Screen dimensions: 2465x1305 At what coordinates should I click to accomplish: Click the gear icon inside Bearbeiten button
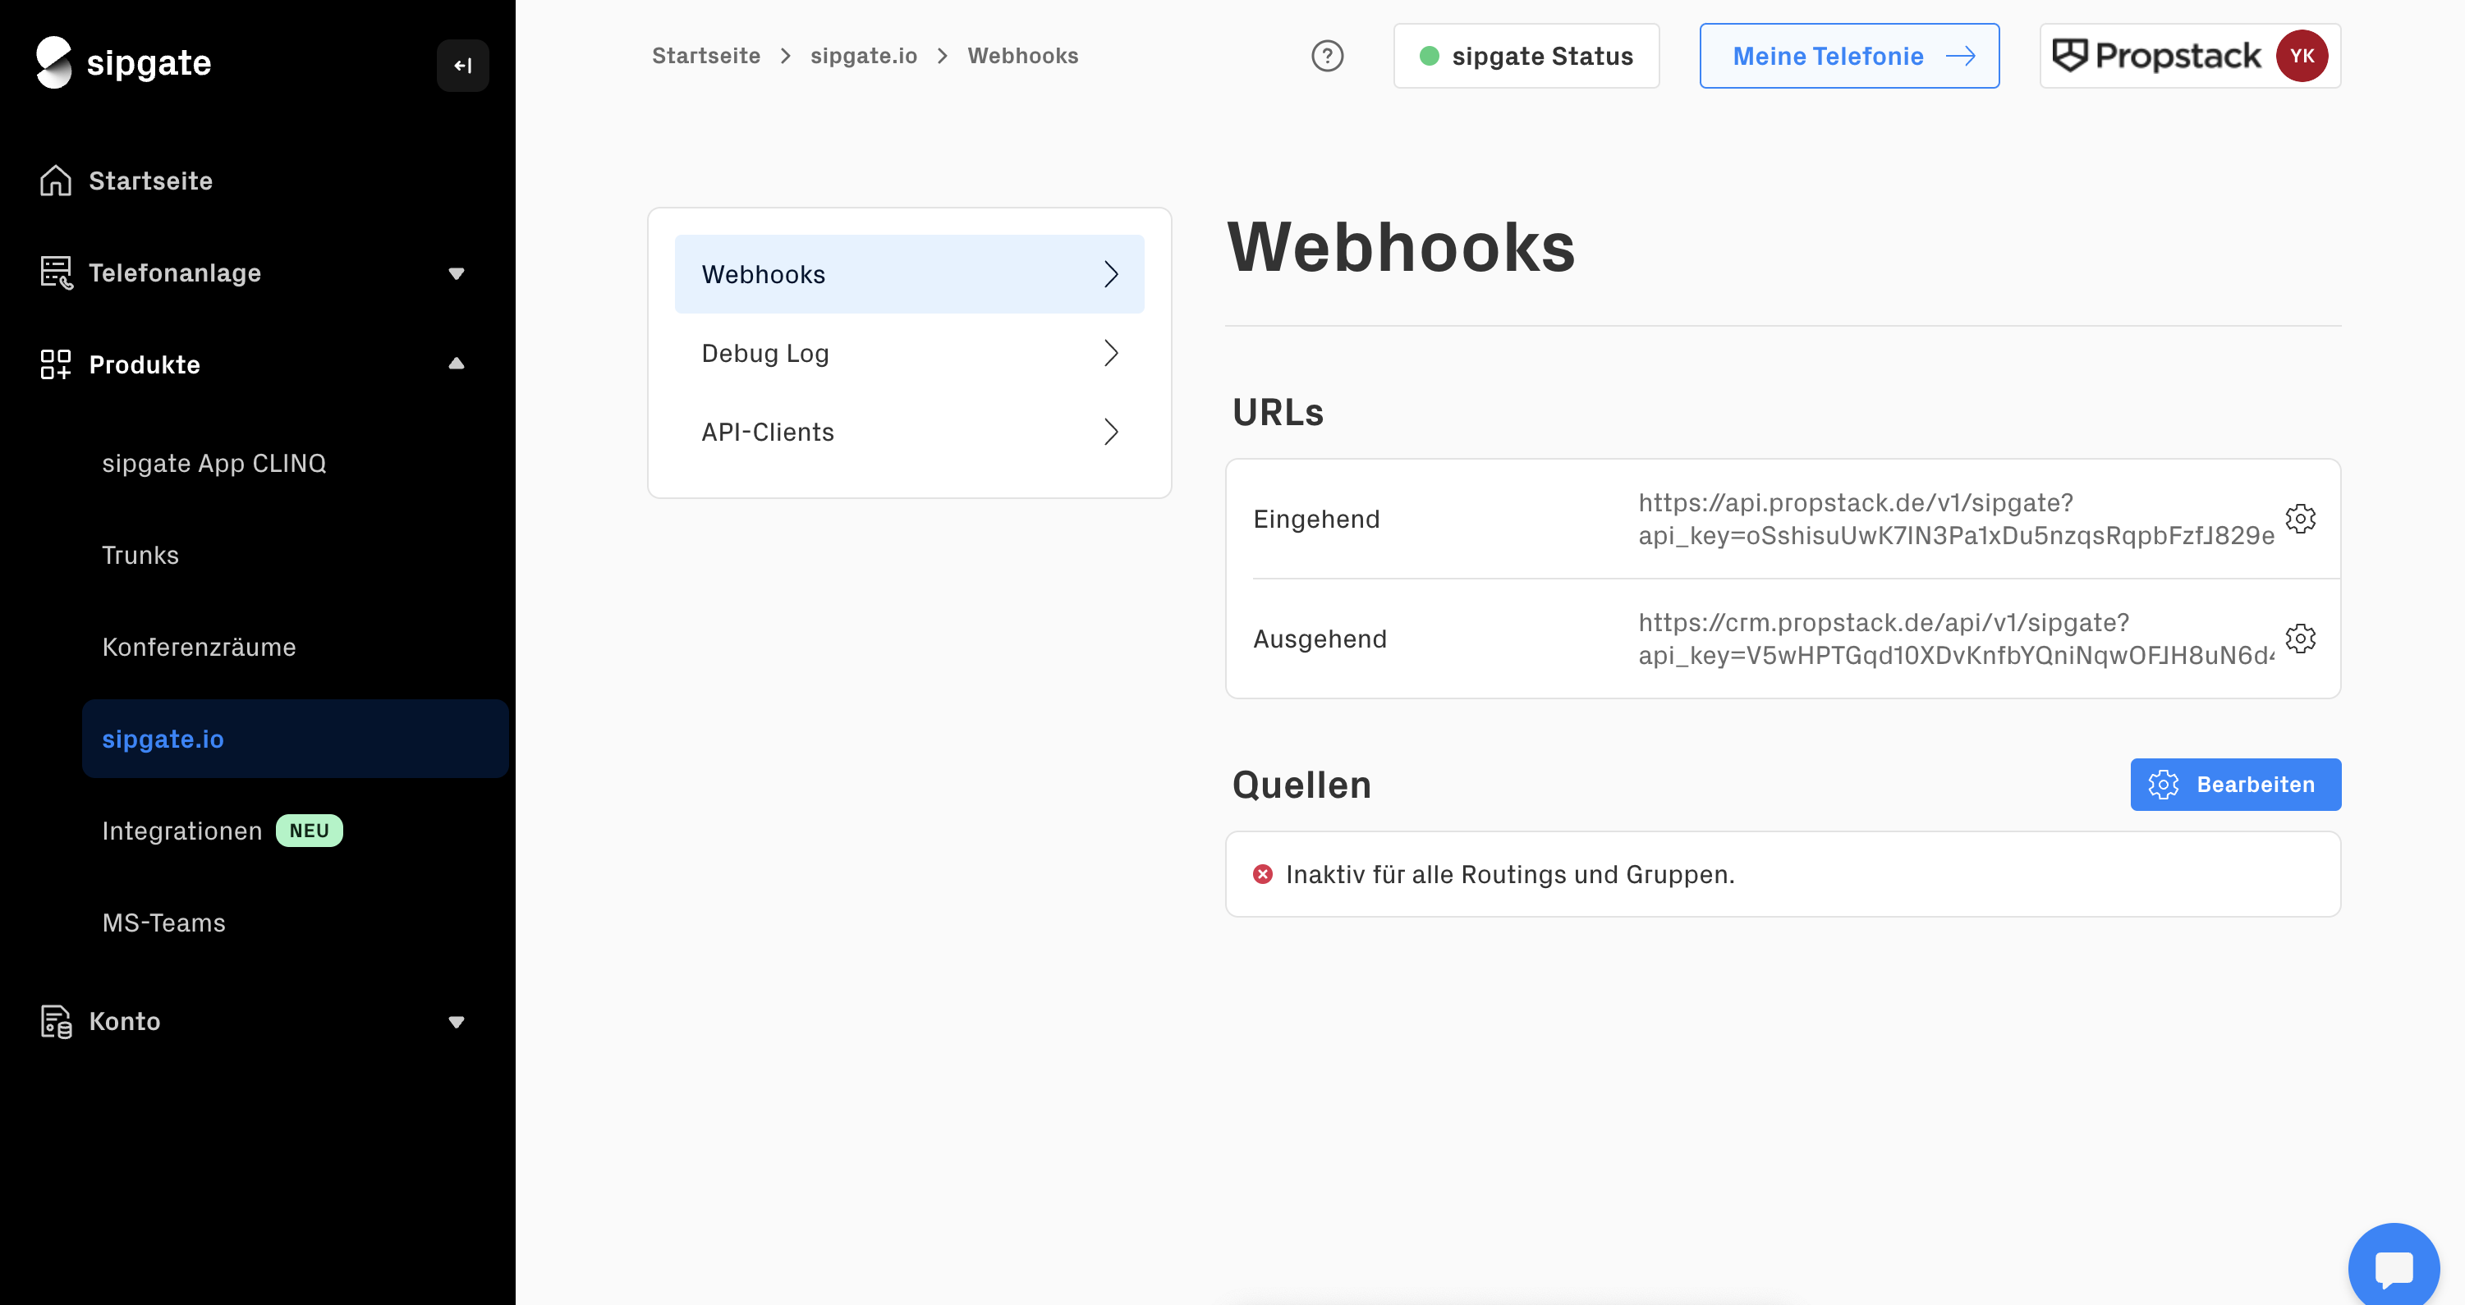pyautogui.click(x=2164, y=785)
